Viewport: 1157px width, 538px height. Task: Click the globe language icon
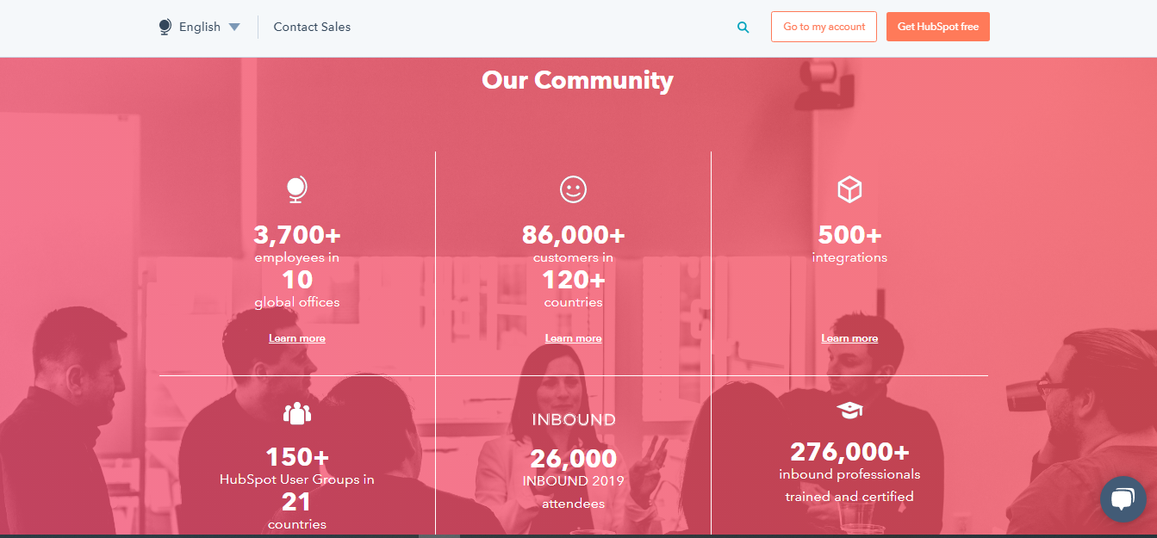[x=165, y=28]
